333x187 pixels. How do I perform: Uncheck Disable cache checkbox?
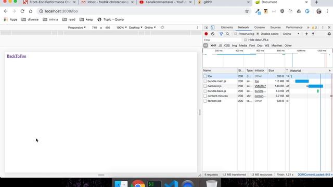click(258, 34)
